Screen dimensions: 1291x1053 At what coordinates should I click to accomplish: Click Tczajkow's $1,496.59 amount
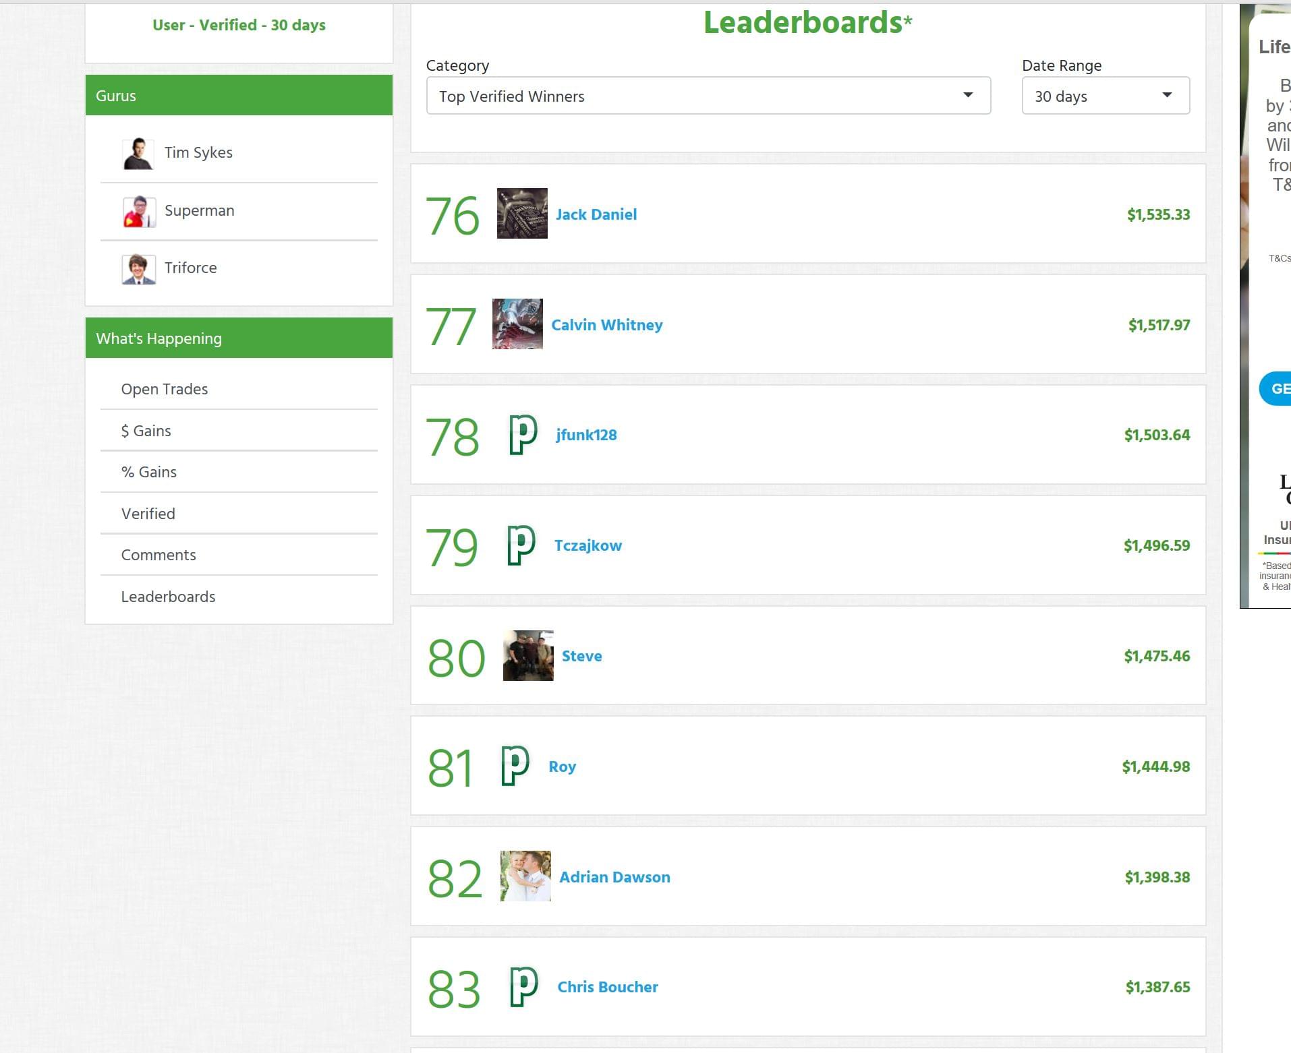point(1157,545)
